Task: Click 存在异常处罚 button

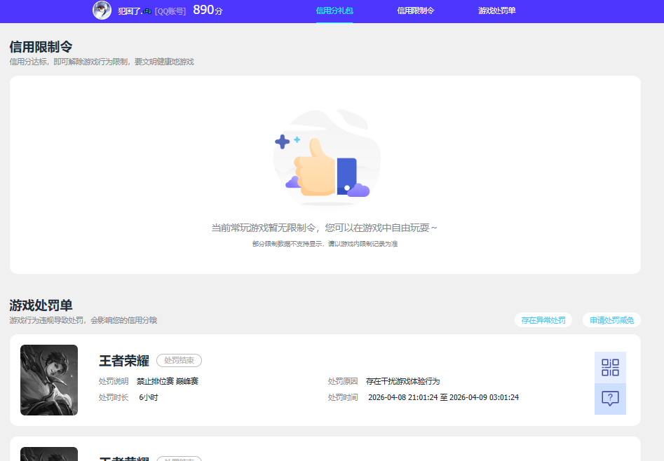Action: click(x=543, y=320)
